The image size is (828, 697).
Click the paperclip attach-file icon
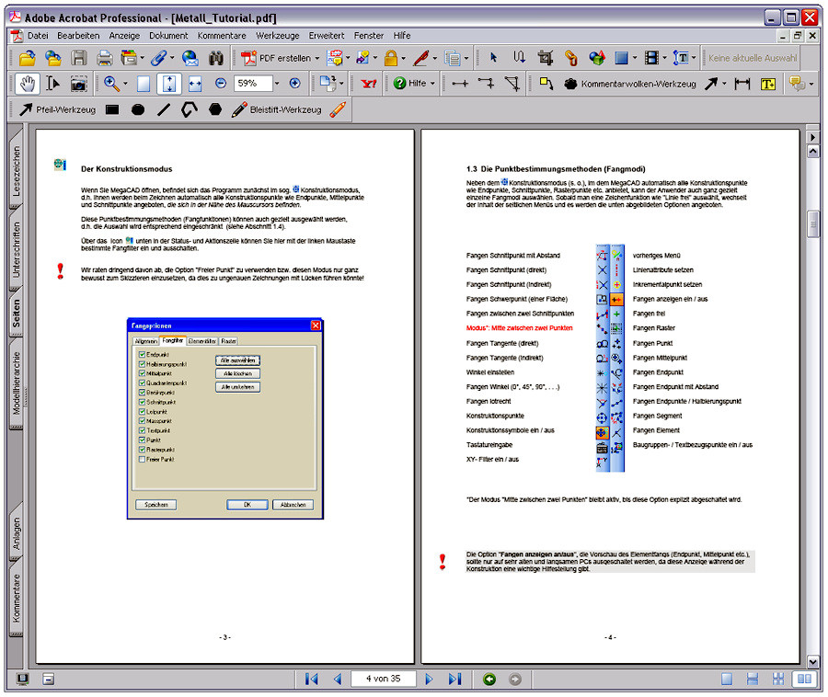pyautogui.click(x=158, y=58)
